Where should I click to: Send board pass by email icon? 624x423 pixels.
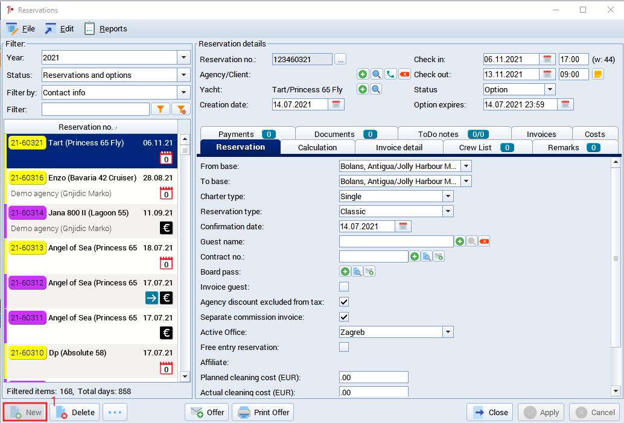click(369, 272)
